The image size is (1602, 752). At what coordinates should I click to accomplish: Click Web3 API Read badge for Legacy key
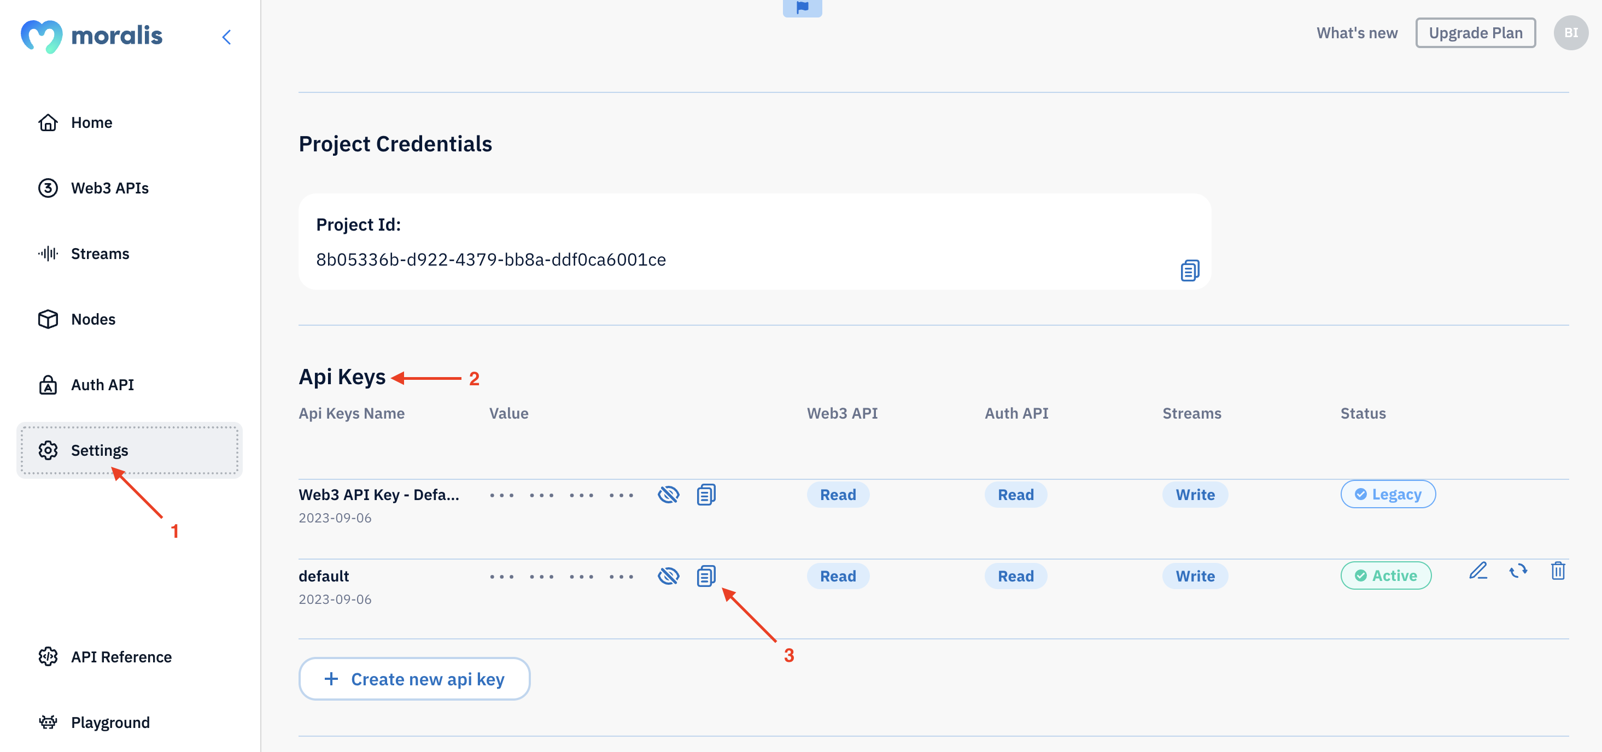(x=838, y=495)
